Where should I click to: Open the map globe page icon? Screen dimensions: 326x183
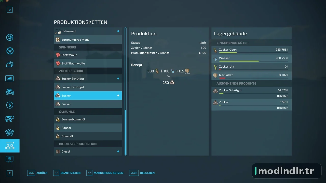[10, 37]
